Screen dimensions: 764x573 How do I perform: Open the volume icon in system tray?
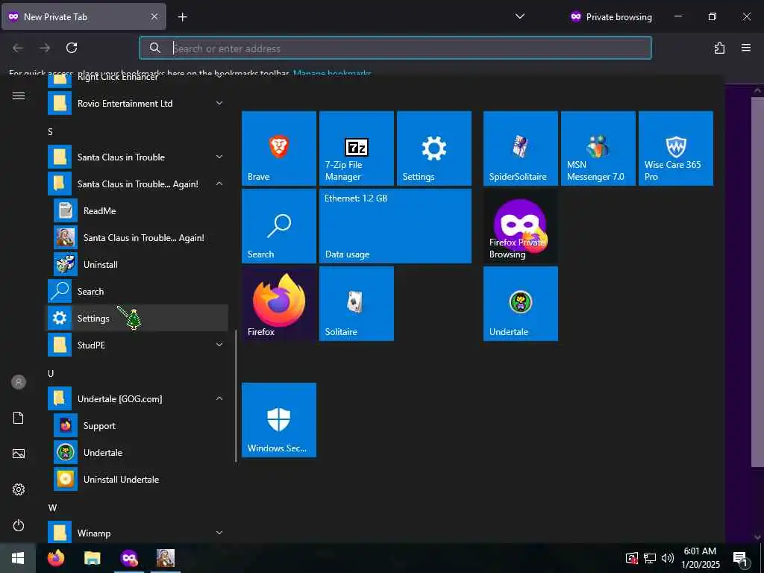tap(668, 558)
